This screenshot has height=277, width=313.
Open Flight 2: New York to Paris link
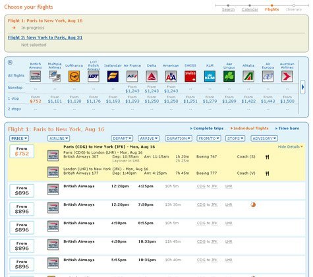pyautogui.click(x=45, y=38)
